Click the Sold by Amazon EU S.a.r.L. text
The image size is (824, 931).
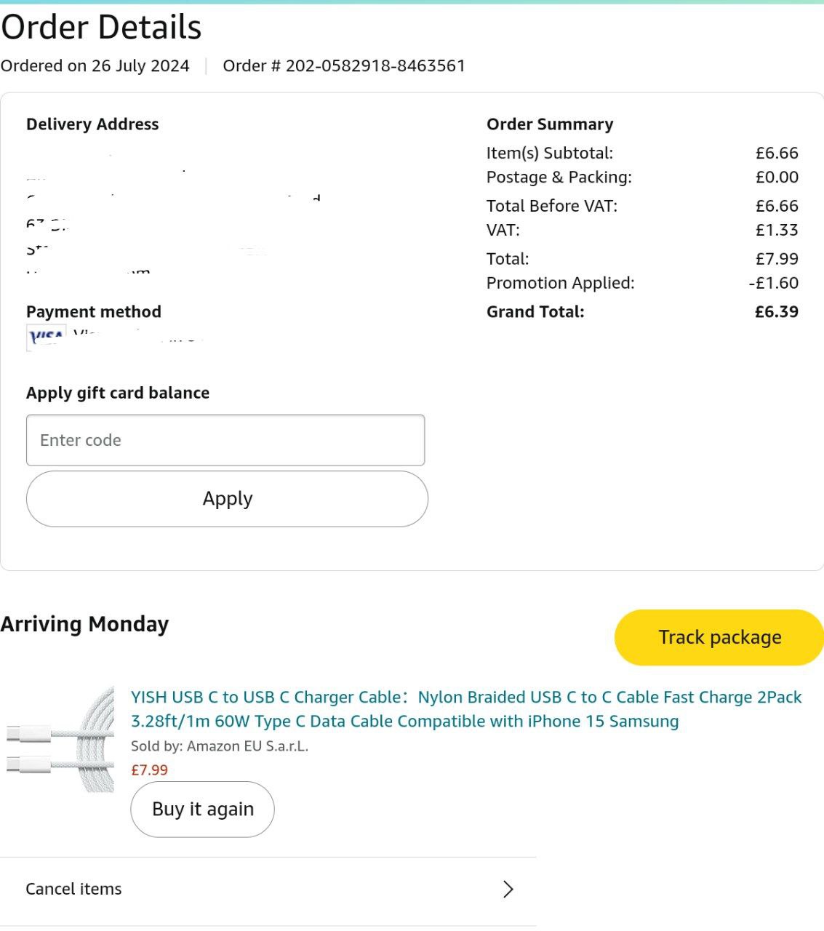[x=220, y=746]
